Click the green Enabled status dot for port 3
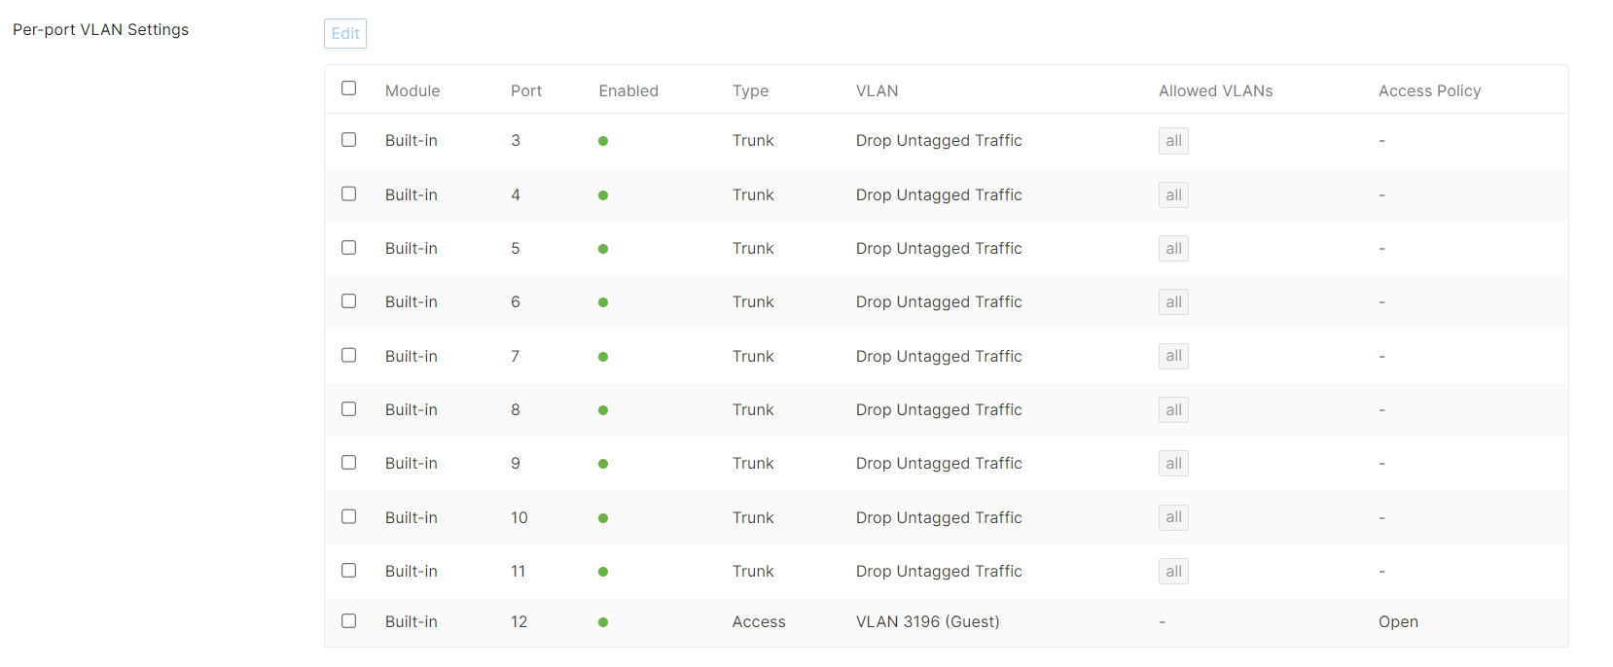Image resolution: width=1613 pixels, height=667 pixels. 603,140
